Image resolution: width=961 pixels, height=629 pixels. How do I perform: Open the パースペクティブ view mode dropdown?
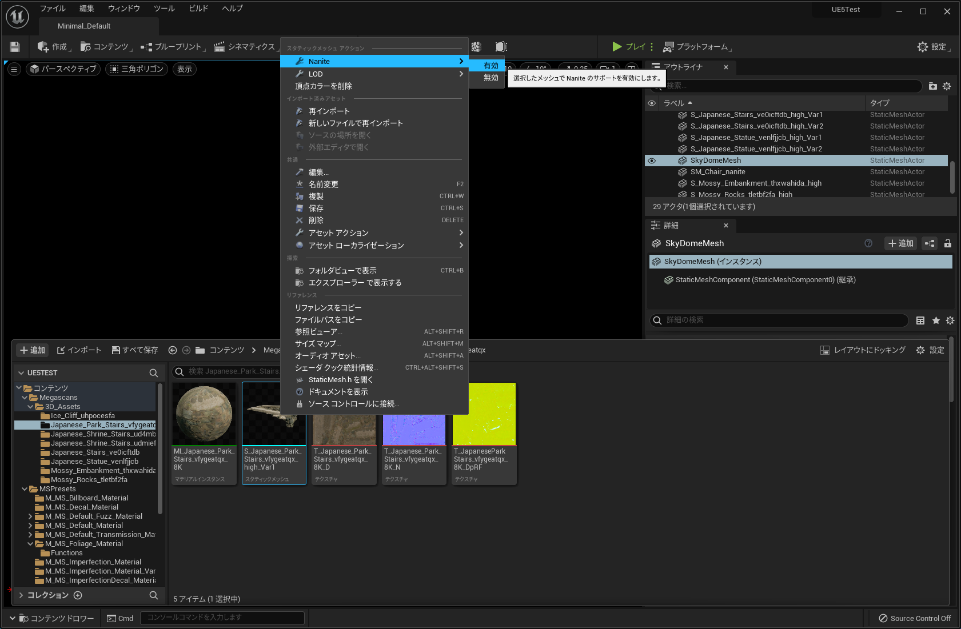(63, 69)
